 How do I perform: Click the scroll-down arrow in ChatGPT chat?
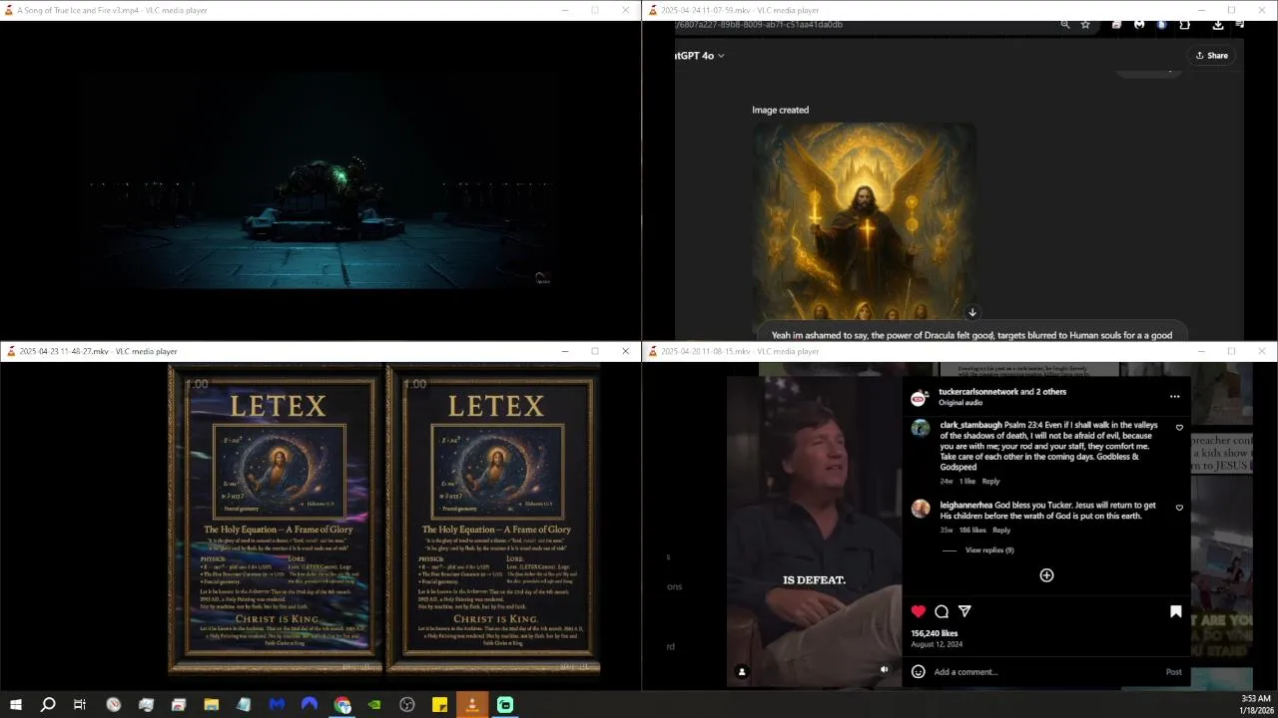[972, 313]
